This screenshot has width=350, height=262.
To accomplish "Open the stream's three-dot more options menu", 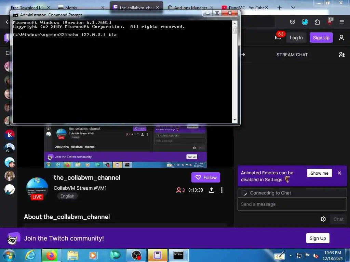I will (x=221, y=190).
